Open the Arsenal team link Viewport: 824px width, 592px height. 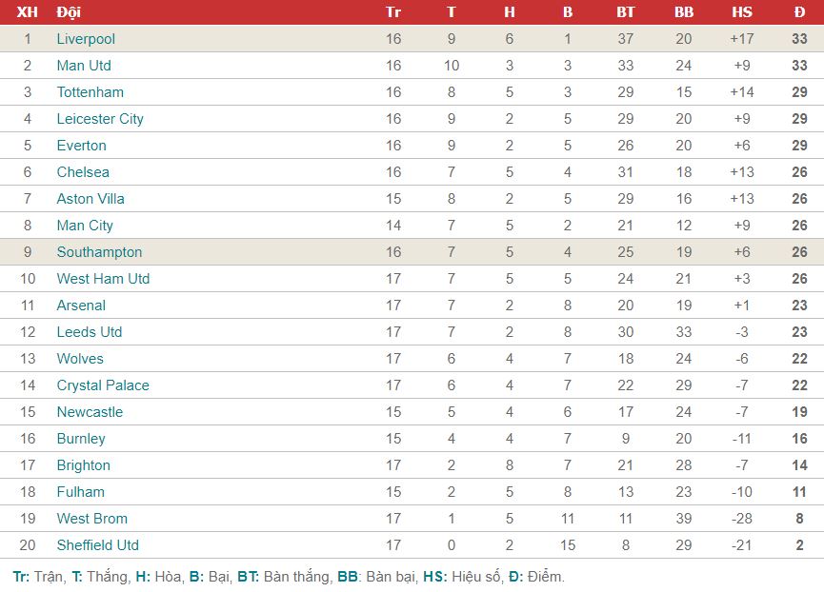click(x=81, y=306)
